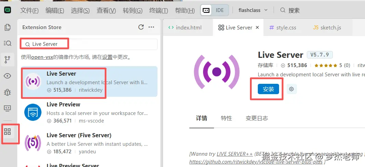
Task: Open the LIVE SERVER++ link
Action: (x=235, y=154)
